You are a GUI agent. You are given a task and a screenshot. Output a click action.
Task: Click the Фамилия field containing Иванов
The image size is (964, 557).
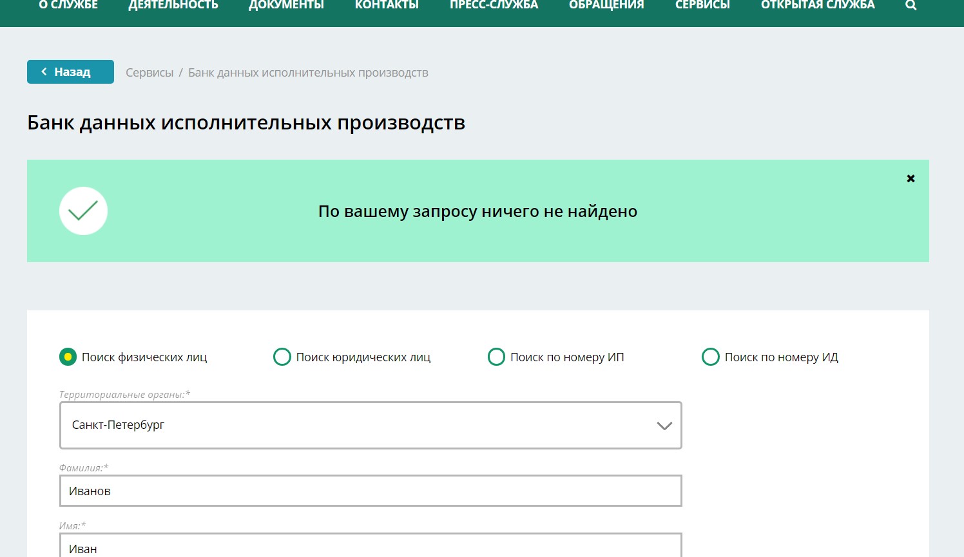(371, 491)
